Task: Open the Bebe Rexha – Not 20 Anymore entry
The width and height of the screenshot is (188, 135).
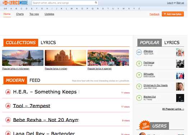Action: click(x=46, y=120)
